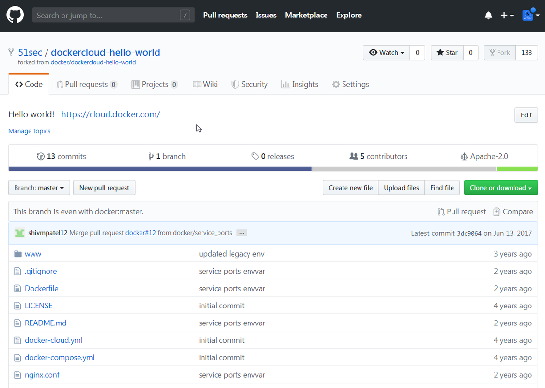Viewport: 545px width, 388px height.
Task: Click the www folder icon
Action: [18, 254]
